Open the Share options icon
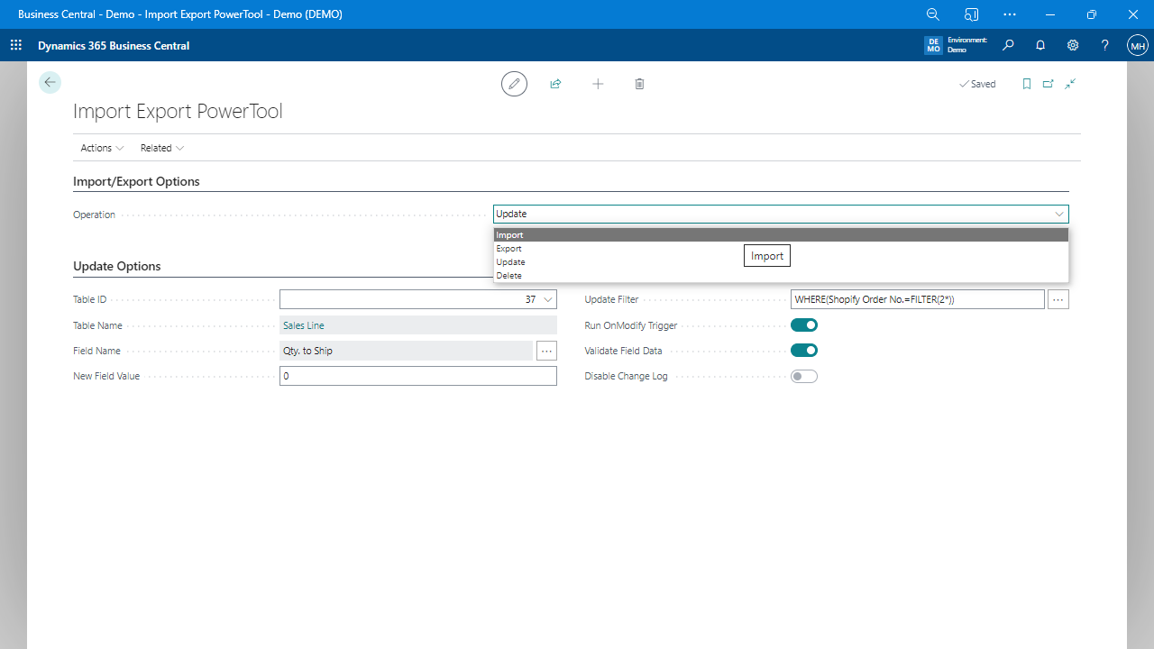The height and width of the screenshot is (649, 1154). point(555,83)
